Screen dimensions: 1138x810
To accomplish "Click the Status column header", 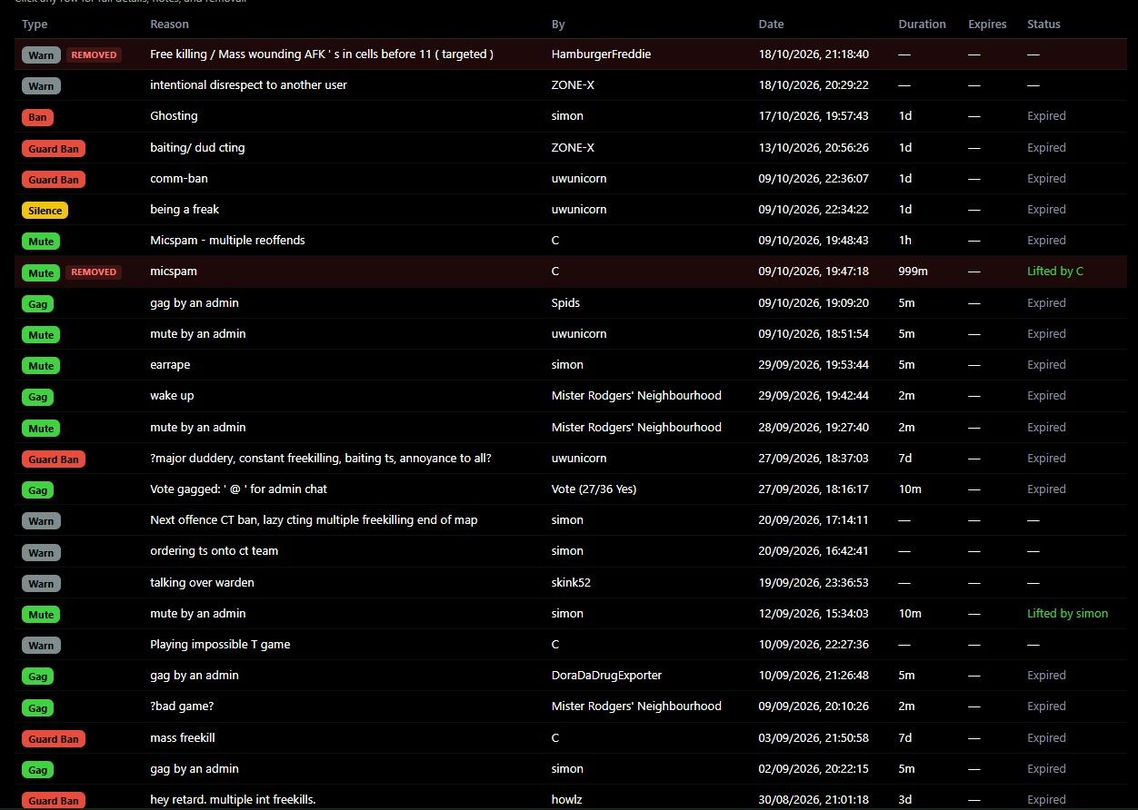I will [x=1043, y=25].
